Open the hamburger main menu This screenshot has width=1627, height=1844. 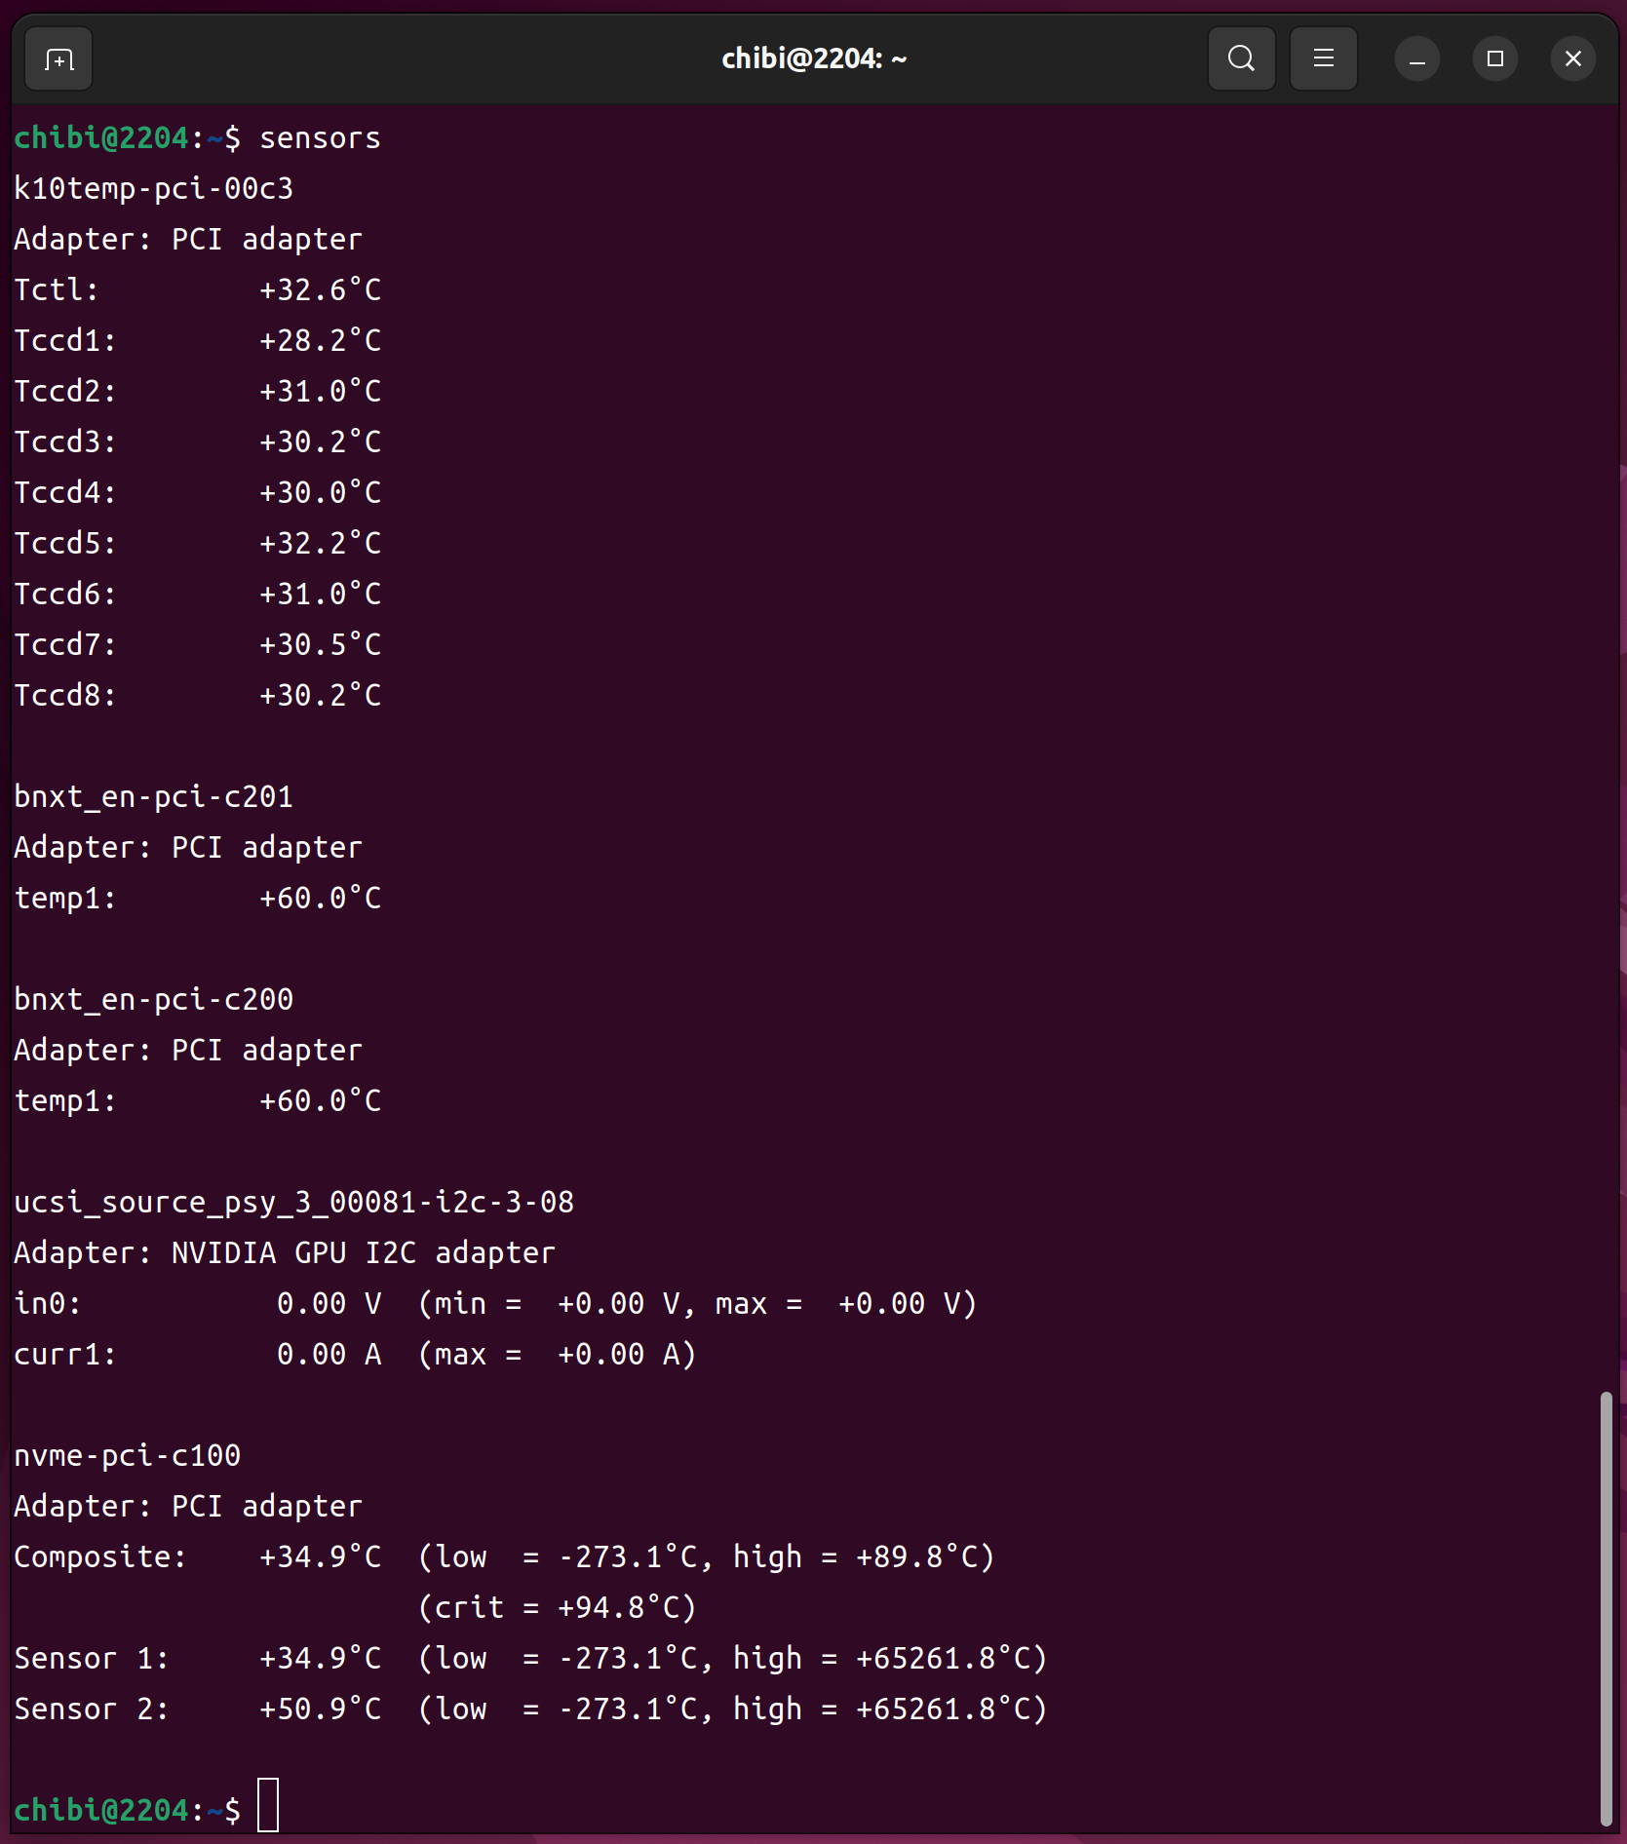click(x=1323, y=59)
